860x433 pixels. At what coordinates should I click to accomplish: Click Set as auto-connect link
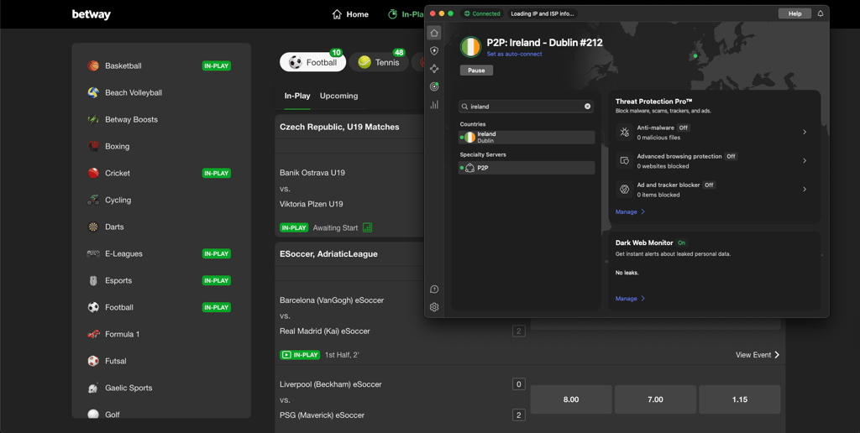pos(515,54)
